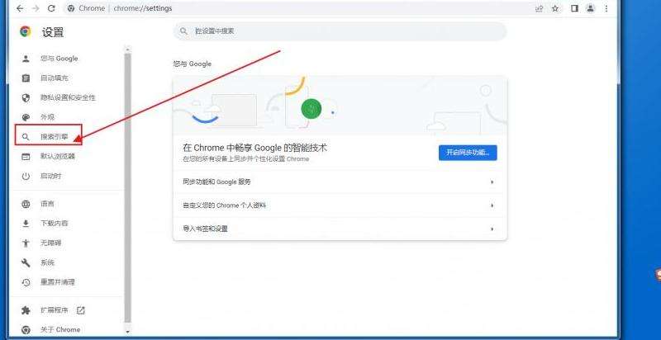
Task: Expand 同步功能和 Google 服务 arrow
Action: pyautogui.click(x=492, y=182)
